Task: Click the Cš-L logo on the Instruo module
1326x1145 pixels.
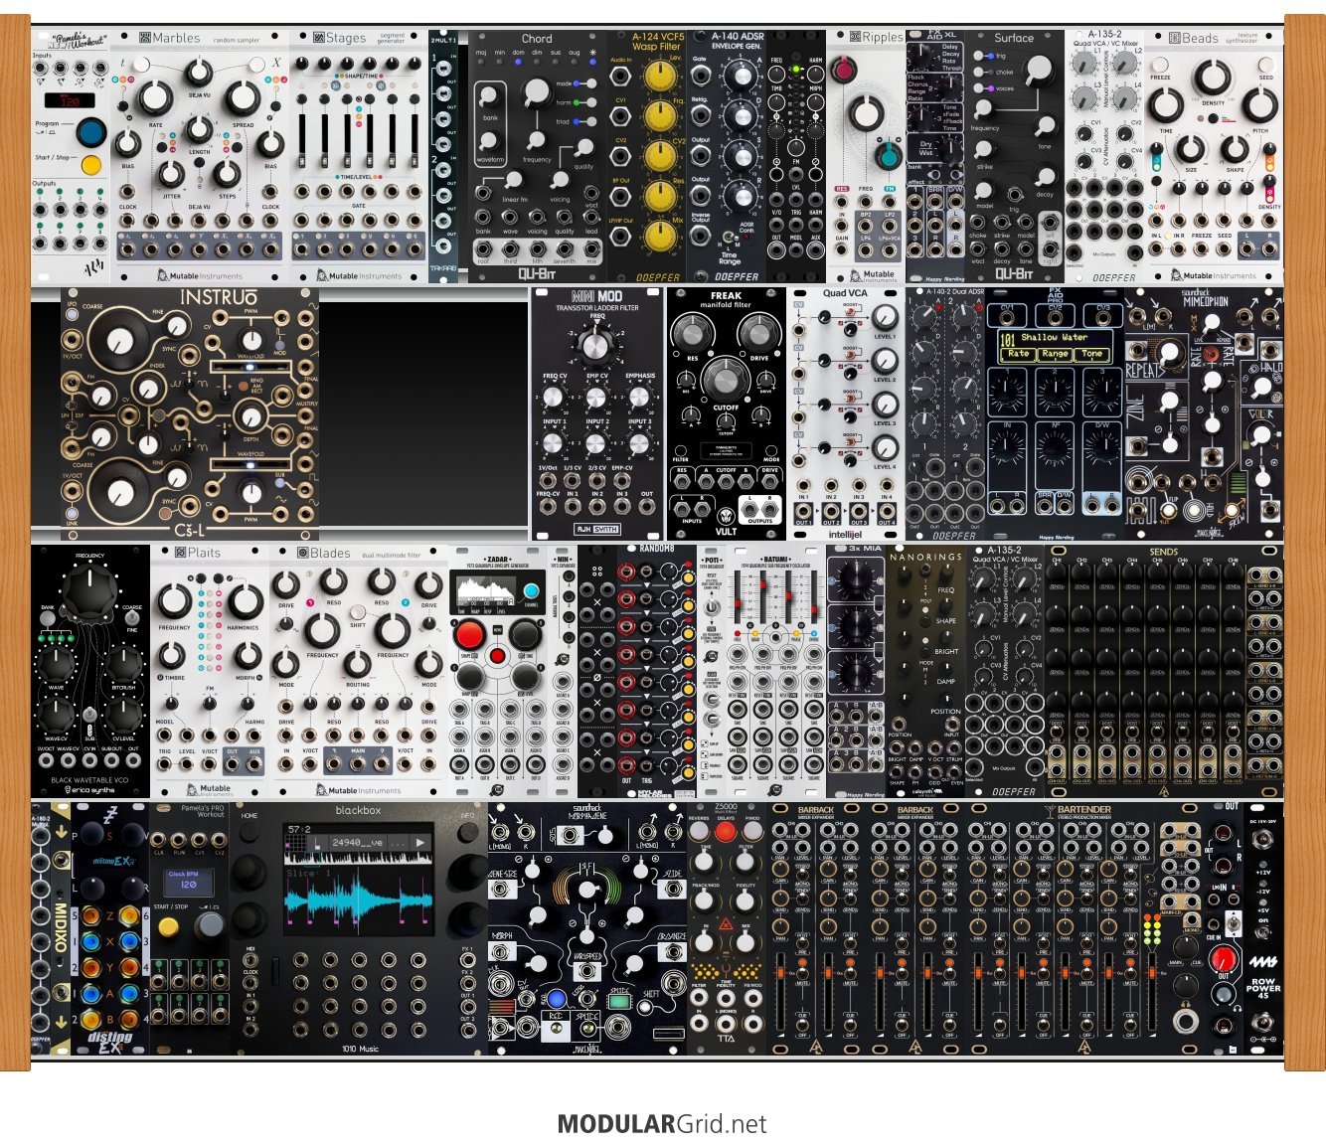Action: [189, 532]
